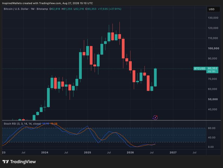Click the BTCUSD price label tag
The image size is (223, 168).
(200, 69)
